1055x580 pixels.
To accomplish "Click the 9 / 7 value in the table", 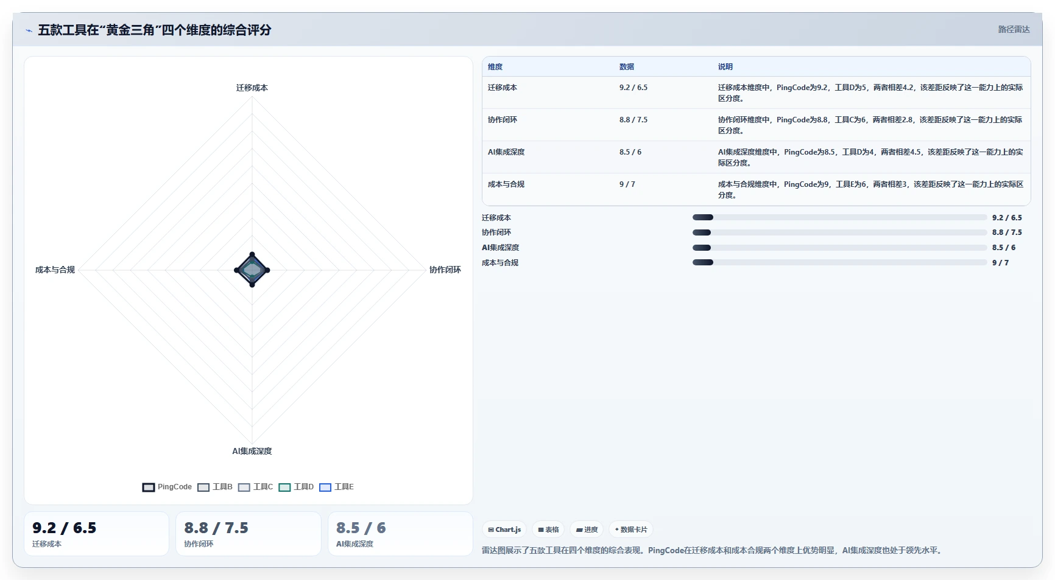I will click(x=627, y=184).
